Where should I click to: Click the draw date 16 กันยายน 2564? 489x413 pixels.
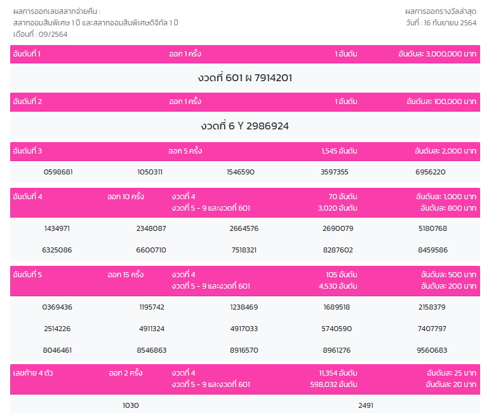pyautogui.click(x=441, y=23)
